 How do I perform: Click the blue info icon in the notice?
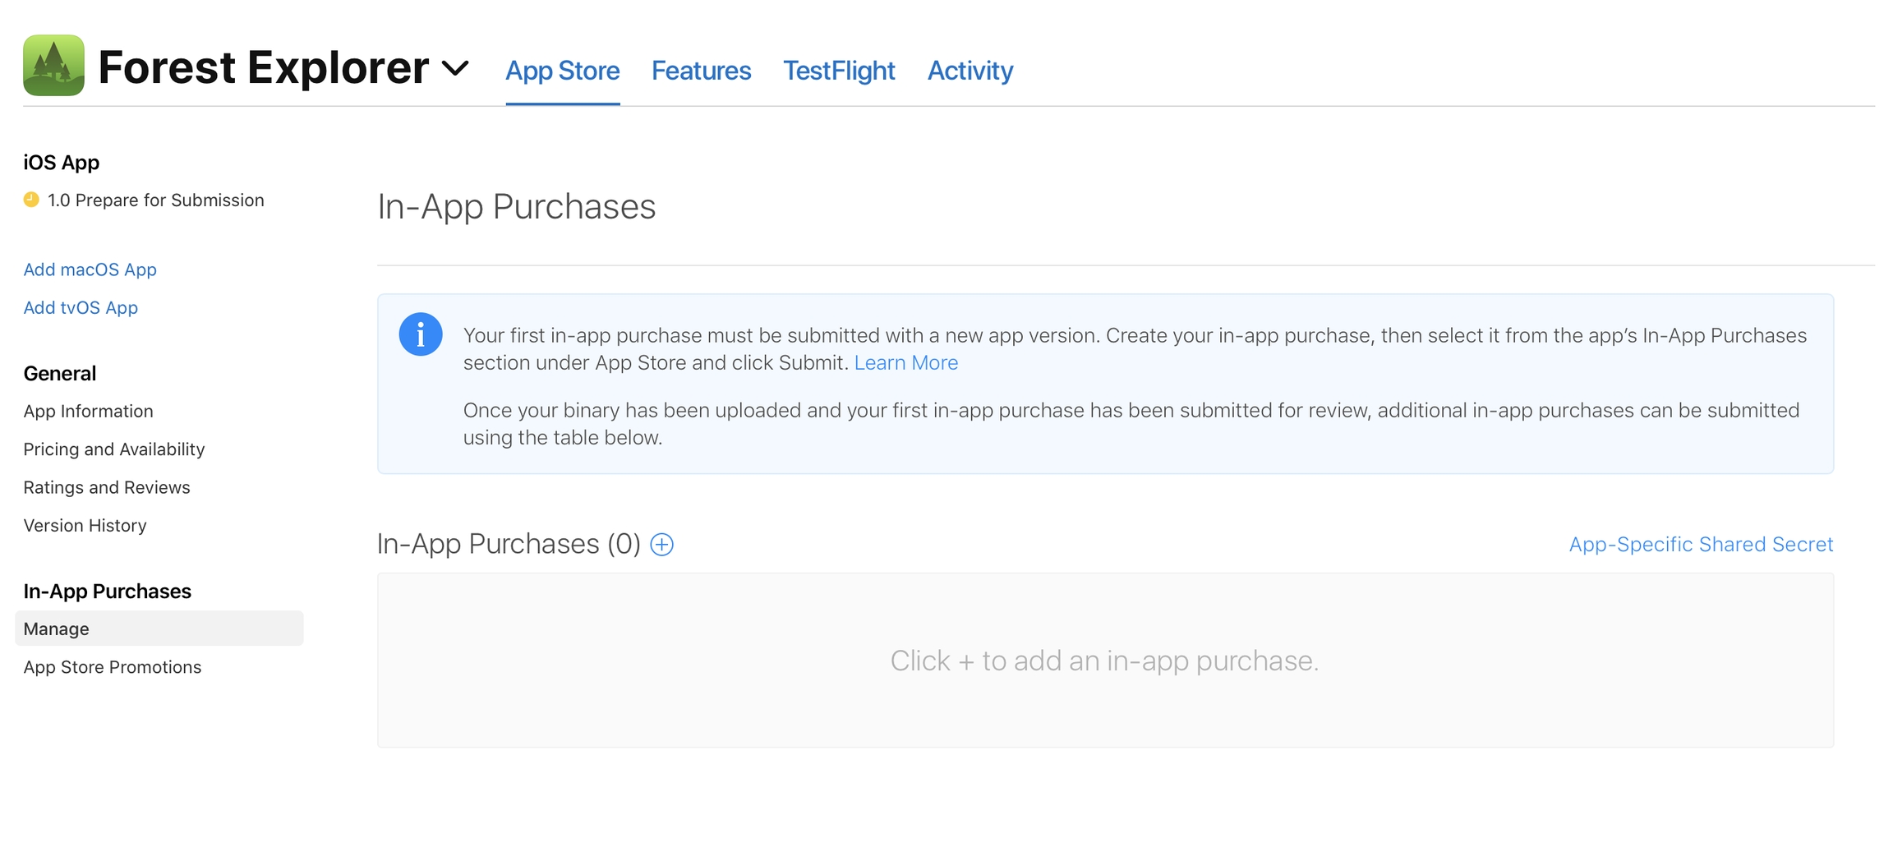pos(421,334)
